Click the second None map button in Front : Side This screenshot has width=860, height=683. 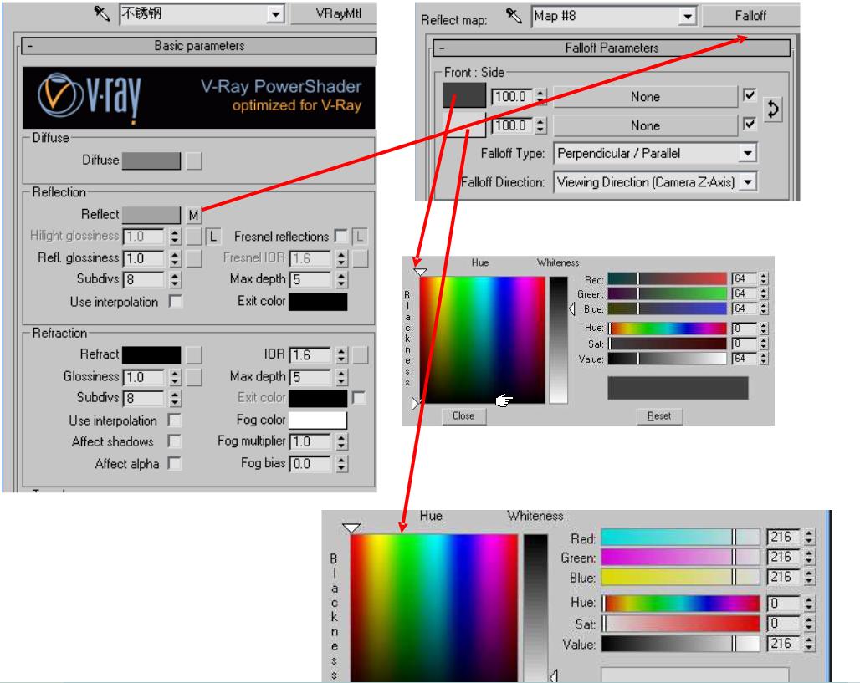[645, 125]
